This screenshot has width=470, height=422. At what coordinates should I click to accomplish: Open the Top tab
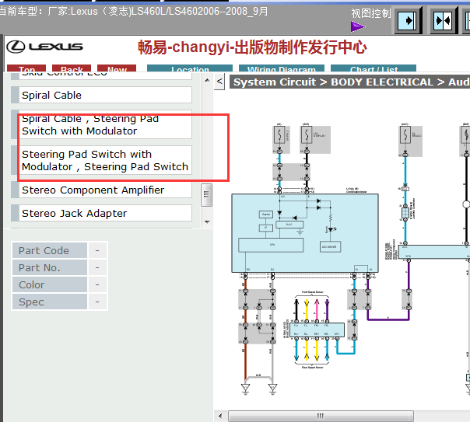click(26, 68)
